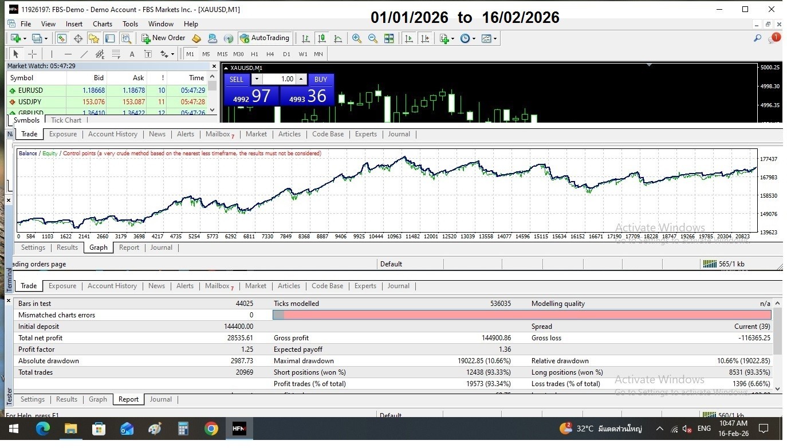Click the Market Watch vertical scrollbar
Viewport: 787px width, 448px height.
tap(213, 93)
